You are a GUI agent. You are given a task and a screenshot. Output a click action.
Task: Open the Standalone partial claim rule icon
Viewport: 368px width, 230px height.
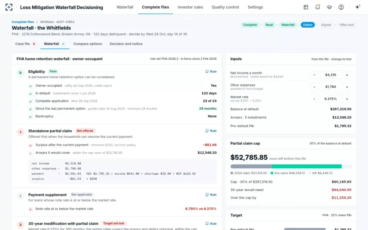pos(207,131)
